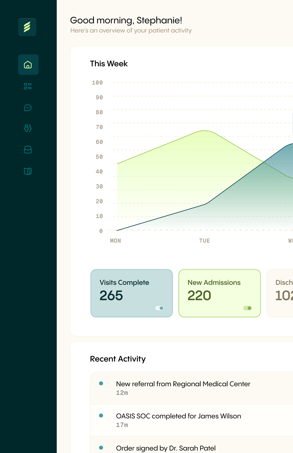
Task: Toggle the New Admissions chart series switch
Action: pos(247,308)
